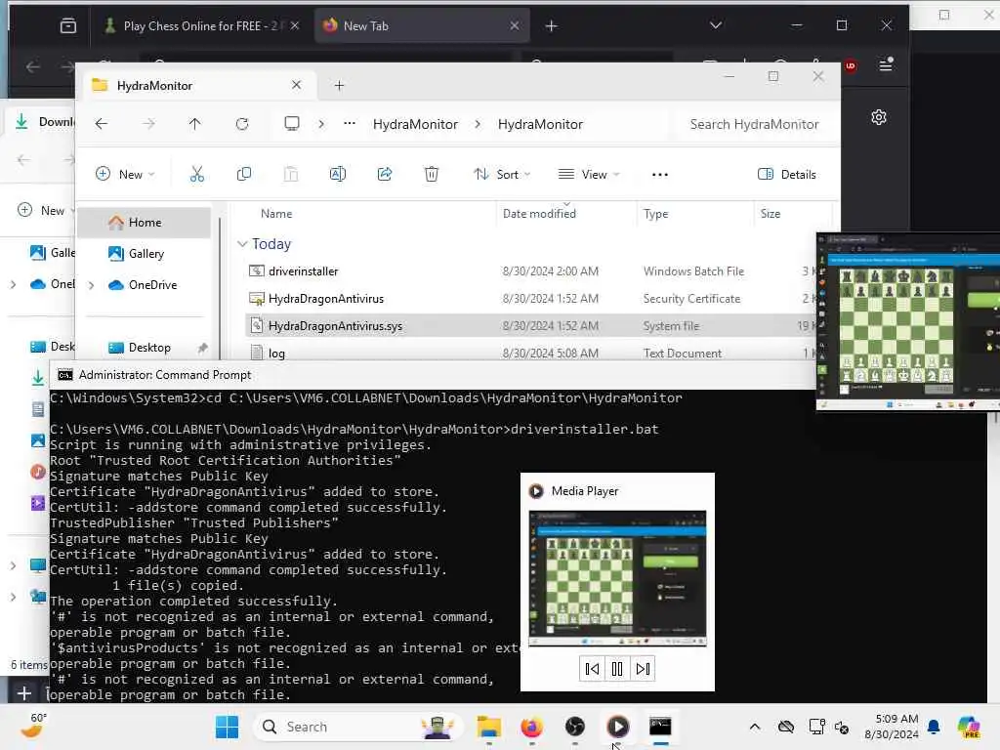This screenshot has width=1000, height=750.
Task: Open the browser settings gear icon
Action: [879, 117]
